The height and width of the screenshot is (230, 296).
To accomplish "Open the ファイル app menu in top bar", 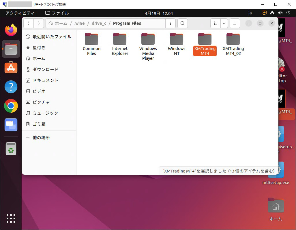I will pos(57,13).
